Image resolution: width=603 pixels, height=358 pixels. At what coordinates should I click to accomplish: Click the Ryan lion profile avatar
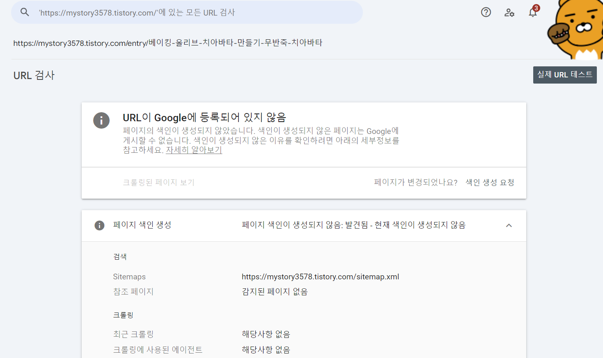click(x=575, y=29)
